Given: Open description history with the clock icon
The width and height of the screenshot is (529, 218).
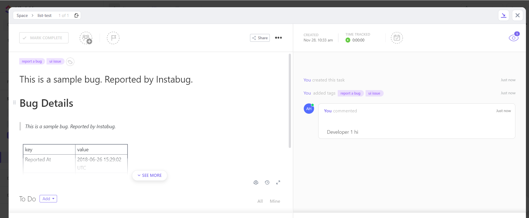Looking at the screenshot, I should tap(267, 182).
